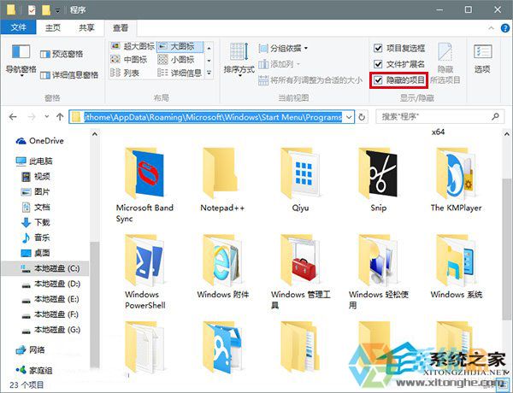Open the Windows 附件 folder
Image resolution: width=513 pixels, height=393 pixels.
[x=222, y=267]
